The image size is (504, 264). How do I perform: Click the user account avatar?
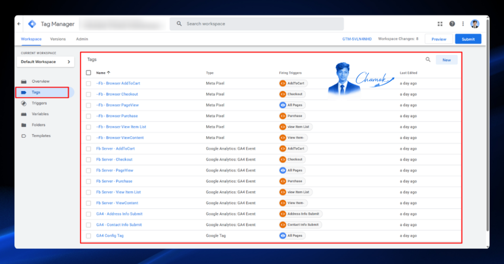tap(475, 24)
